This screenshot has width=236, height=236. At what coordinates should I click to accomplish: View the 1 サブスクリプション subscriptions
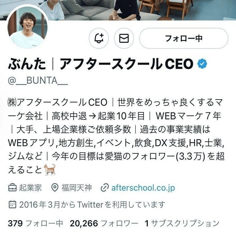coord(182,223)
